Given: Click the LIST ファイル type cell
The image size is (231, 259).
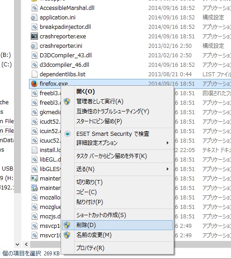Looking at the screenshot, I should [217, 74].
